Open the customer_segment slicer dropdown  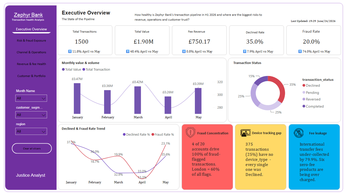(x=31, y=115)
